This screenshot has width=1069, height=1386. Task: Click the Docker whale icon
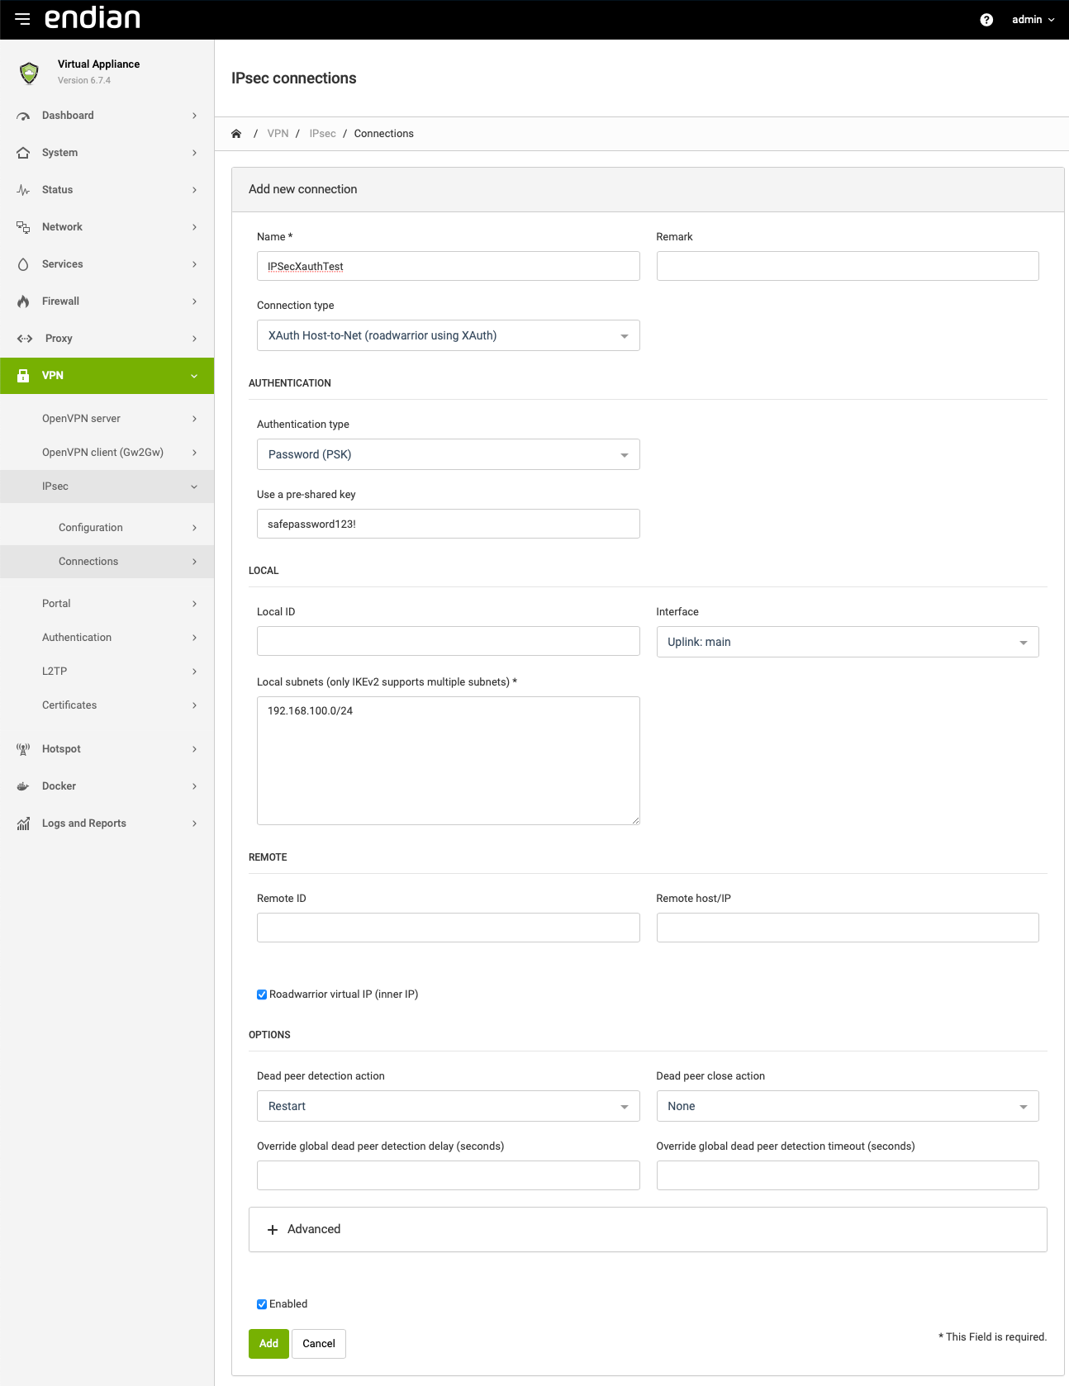(23, 786)
